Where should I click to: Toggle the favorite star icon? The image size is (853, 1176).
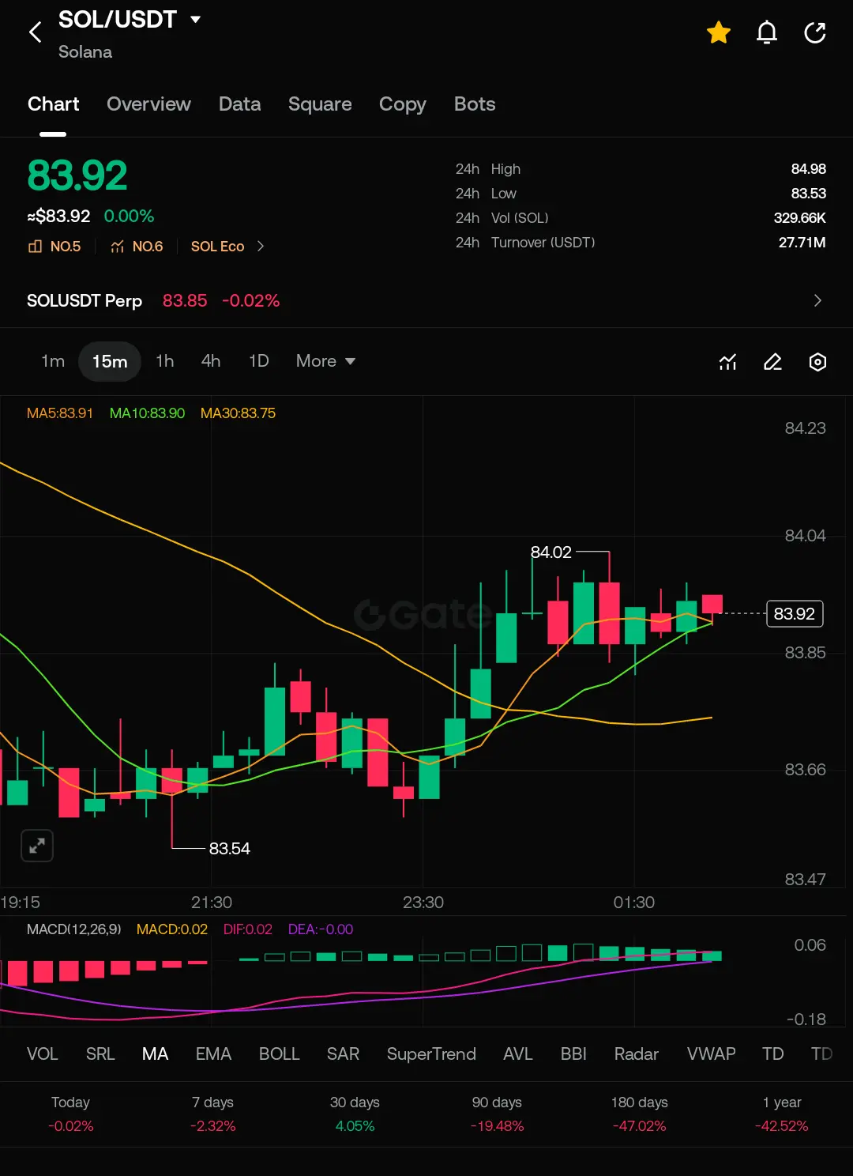tap(719, 32)
